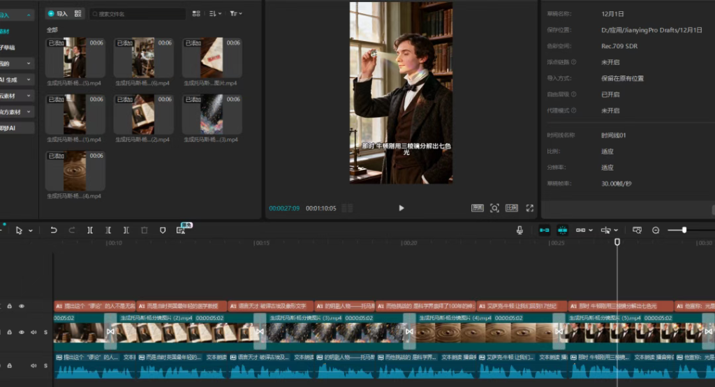Click the delete trash icon in timeline toolbar
The height and width of the screenshot is (387, 715).
coord(145,230)
